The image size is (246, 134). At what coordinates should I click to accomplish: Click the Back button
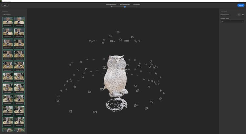click(5, 5)
